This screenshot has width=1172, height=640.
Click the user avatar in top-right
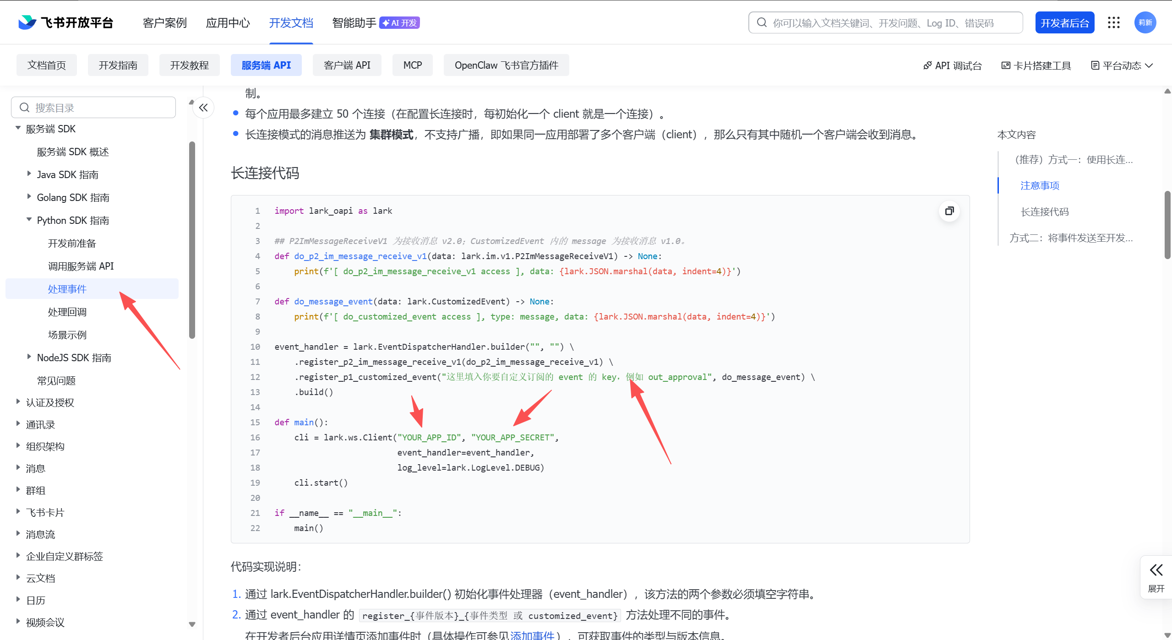click(x=1145, y=22)
